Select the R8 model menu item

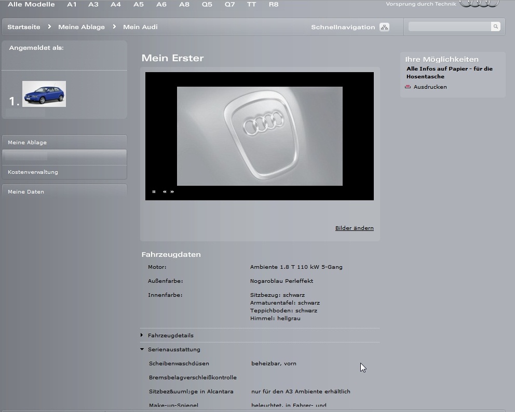coord(274,4)
